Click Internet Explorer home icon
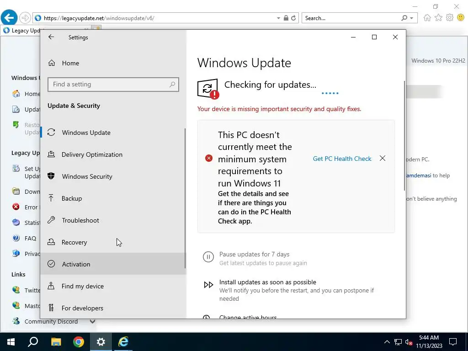The height and width of the screenshot is (351, 468). click(x=427, y=18)
